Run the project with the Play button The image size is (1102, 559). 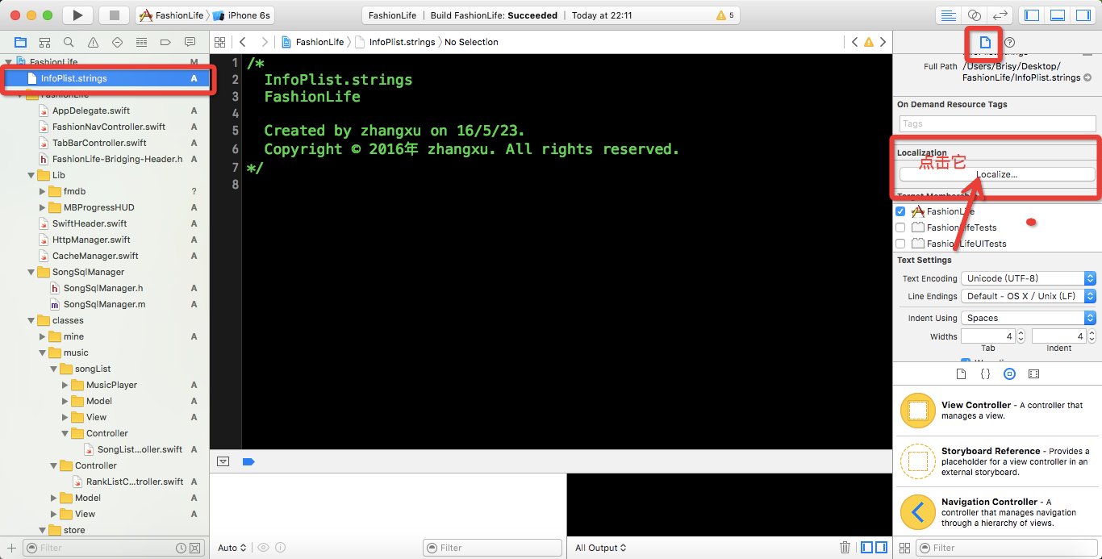[x=77, y=15]
